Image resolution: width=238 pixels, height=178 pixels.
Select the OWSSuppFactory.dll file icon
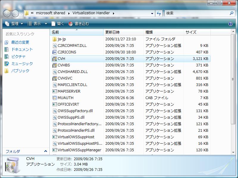pos(55,111)
